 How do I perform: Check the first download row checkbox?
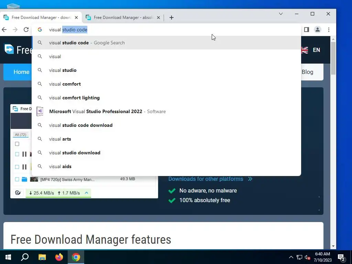click(17, 154)
